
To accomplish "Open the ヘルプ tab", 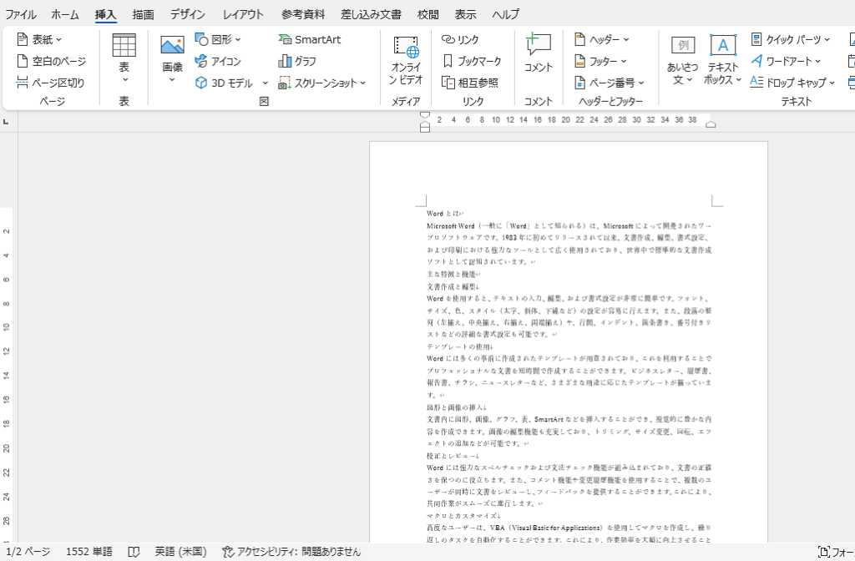I will click(x=505, y=15).
